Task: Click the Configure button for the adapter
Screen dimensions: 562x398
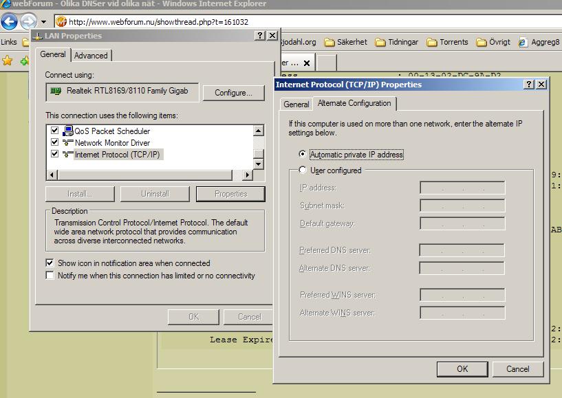Action: 233,93
